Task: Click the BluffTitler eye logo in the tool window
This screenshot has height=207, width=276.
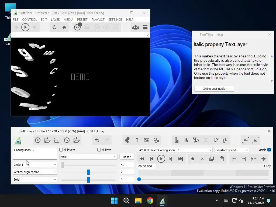Action: pos(18,141)
